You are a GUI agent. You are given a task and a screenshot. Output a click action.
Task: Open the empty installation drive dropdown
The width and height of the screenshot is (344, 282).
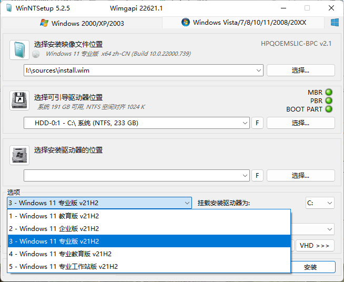click(245, 176)
